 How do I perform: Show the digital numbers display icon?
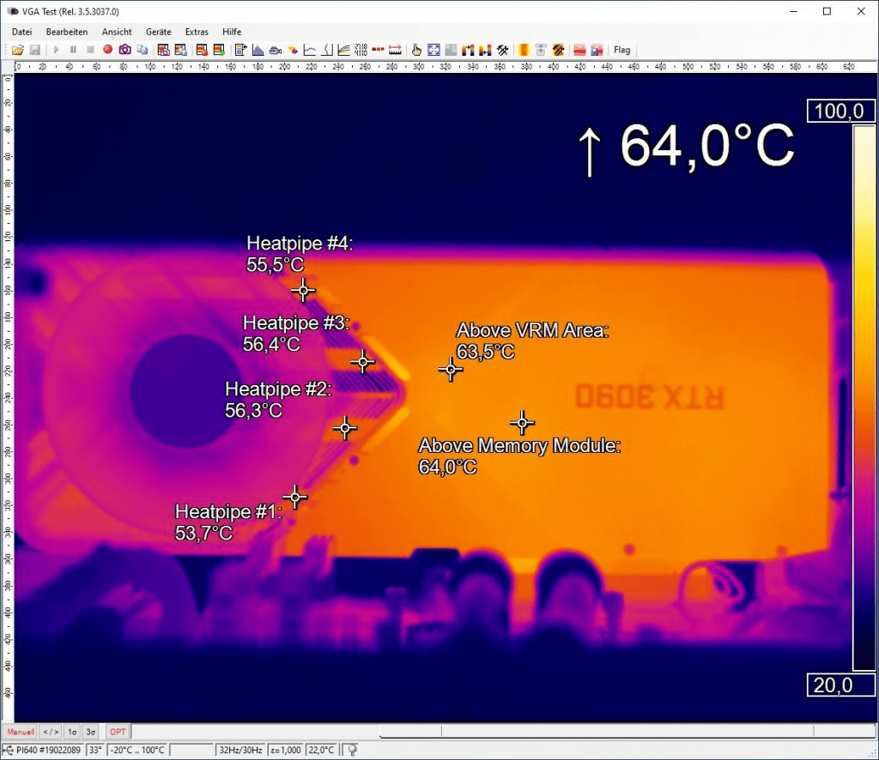click(361, 50)
